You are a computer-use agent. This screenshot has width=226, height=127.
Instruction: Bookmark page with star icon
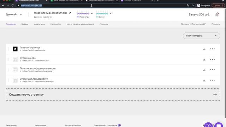(193, 6)
